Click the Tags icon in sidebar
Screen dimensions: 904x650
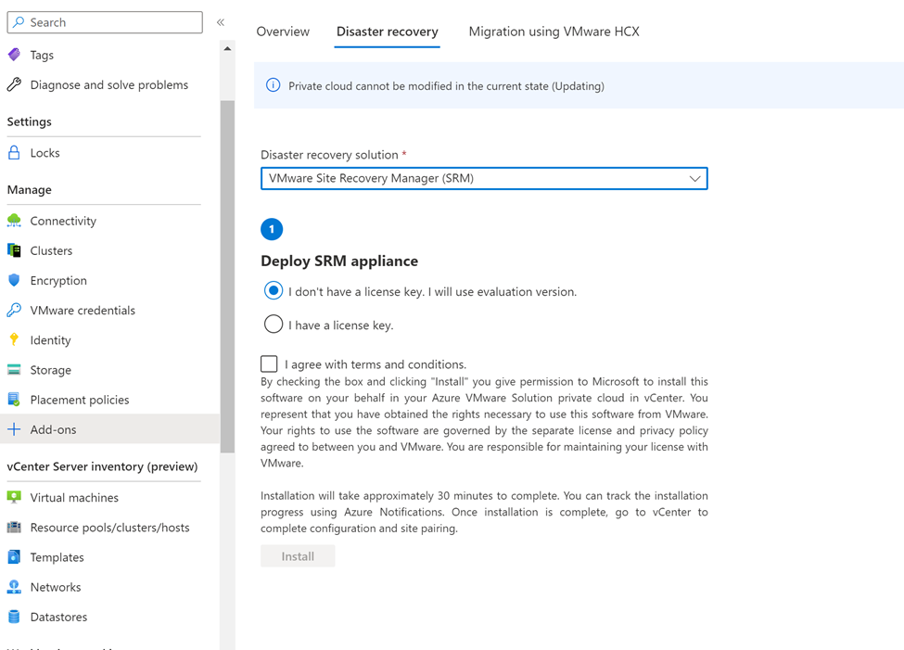(14, 55)
